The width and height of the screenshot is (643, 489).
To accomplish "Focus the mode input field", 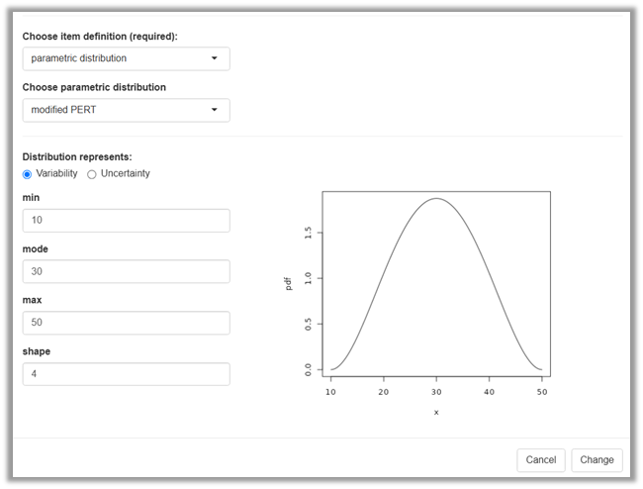I will [126, 271].
